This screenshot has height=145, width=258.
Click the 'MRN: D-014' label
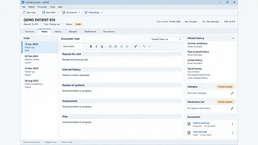pyautogui.click(x=229, y=21)
